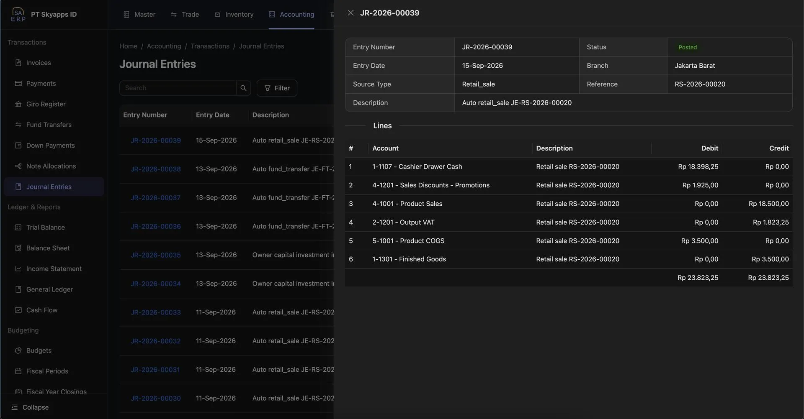Open journal entry JR-2026-00030 link

156,399
